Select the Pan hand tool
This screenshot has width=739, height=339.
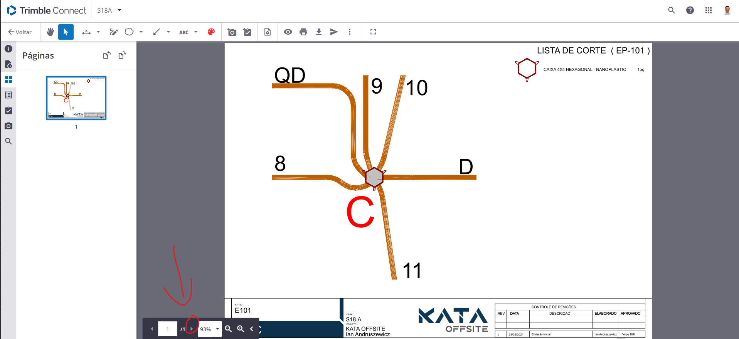pyautogui.click(x=50, y=32)
